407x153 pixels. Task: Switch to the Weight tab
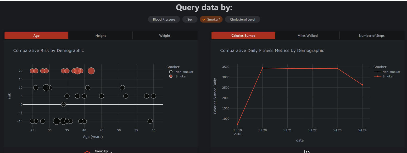coord(165,36)
